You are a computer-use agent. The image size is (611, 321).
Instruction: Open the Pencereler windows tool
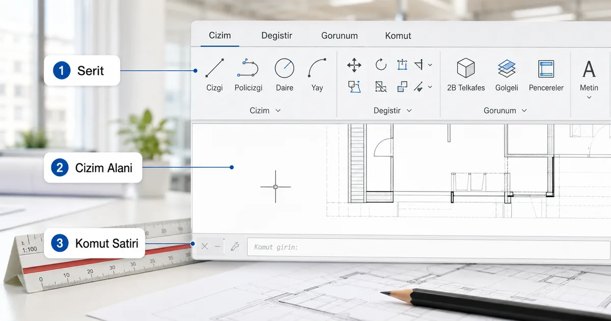pos(546,74)
